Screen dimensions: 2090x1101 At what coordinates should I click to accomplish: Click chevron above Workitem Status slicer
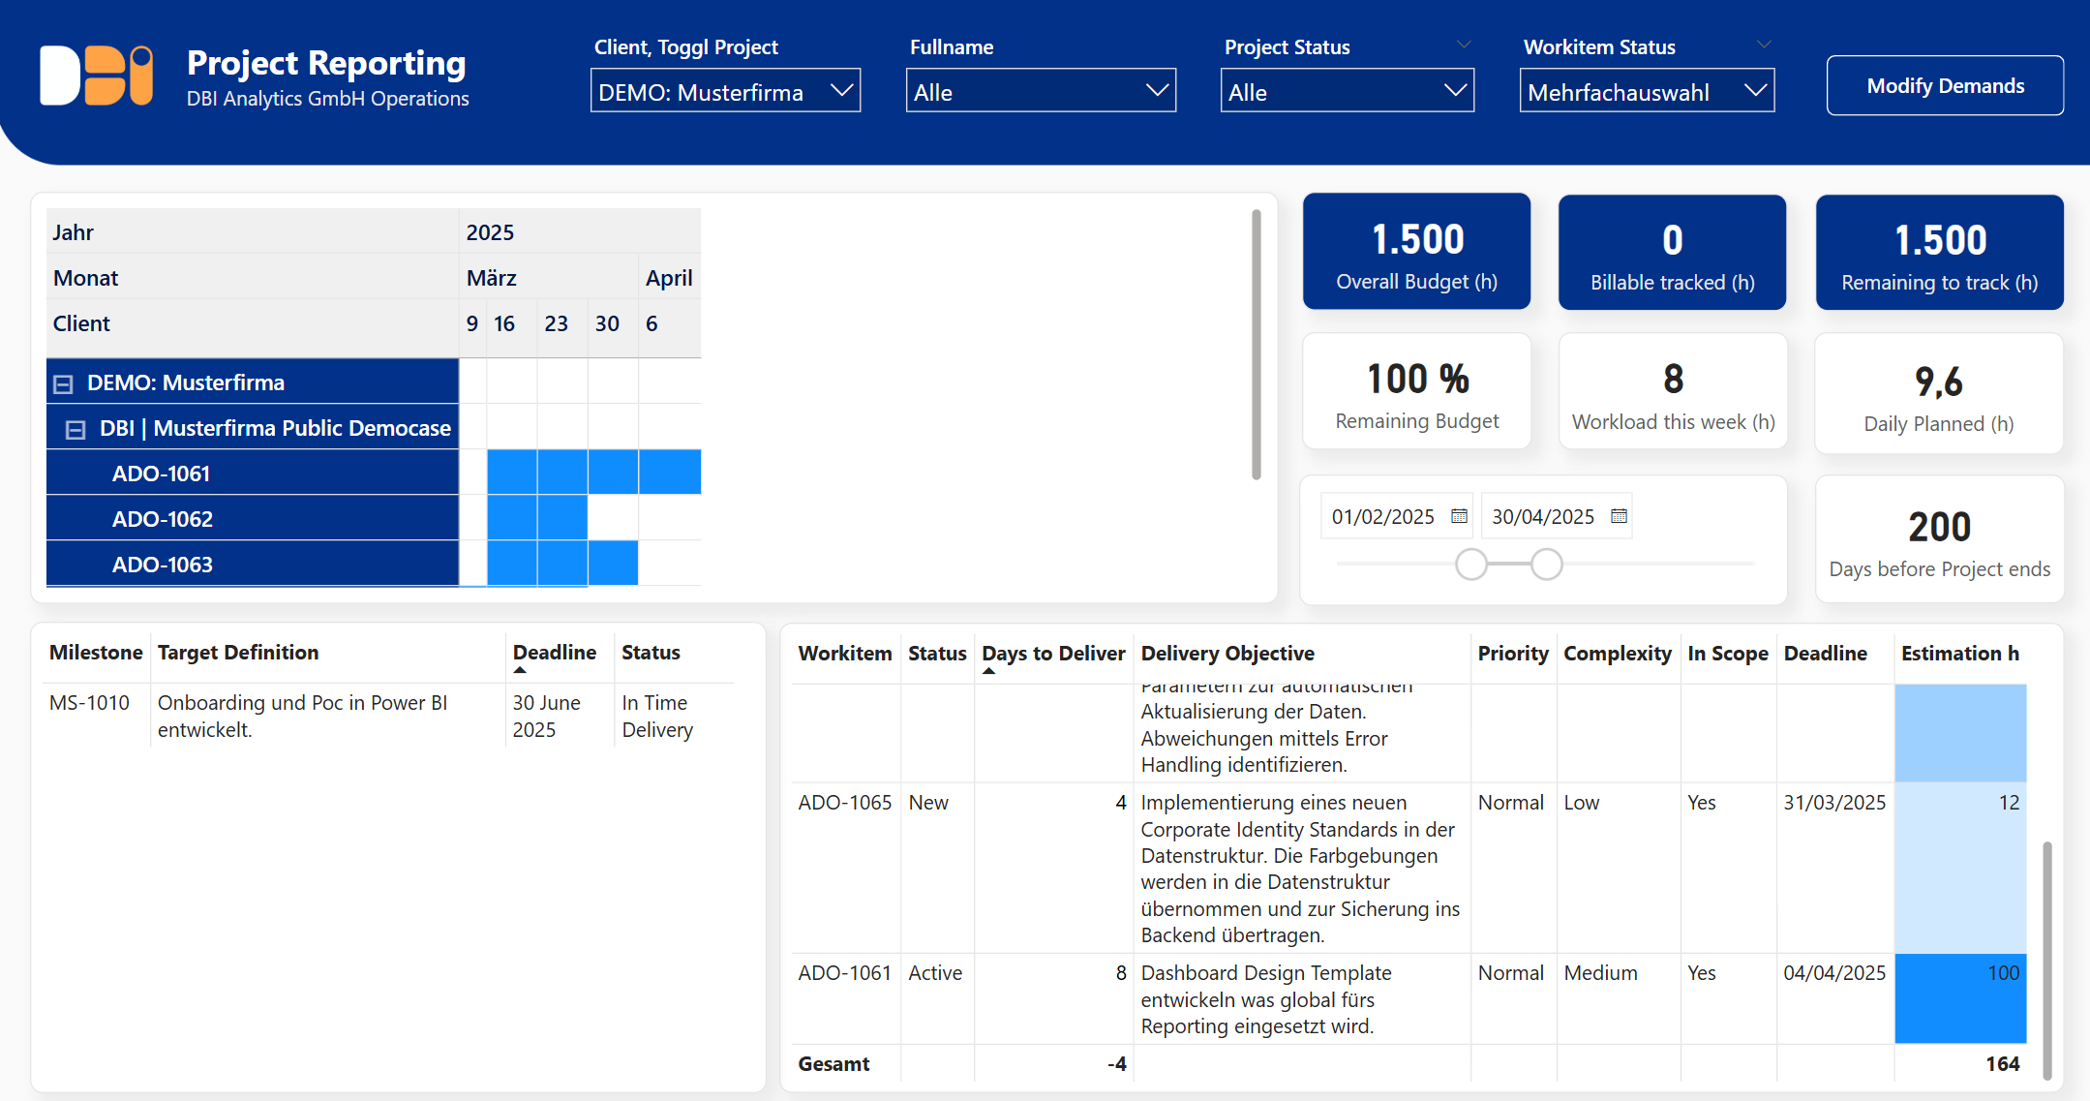point(1764,45)
